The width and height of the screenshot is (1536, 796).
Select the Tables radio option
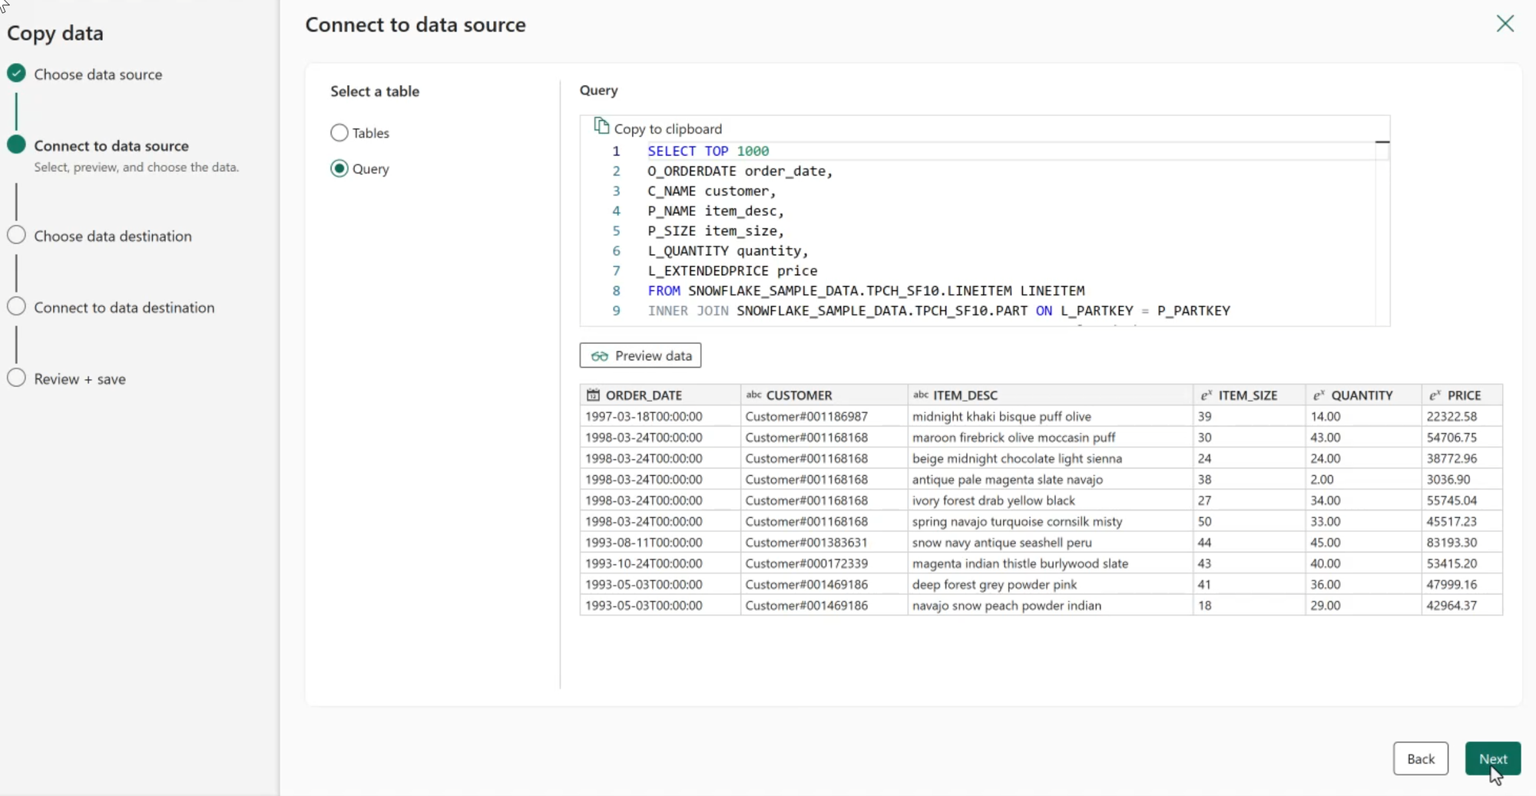[339, 133]
